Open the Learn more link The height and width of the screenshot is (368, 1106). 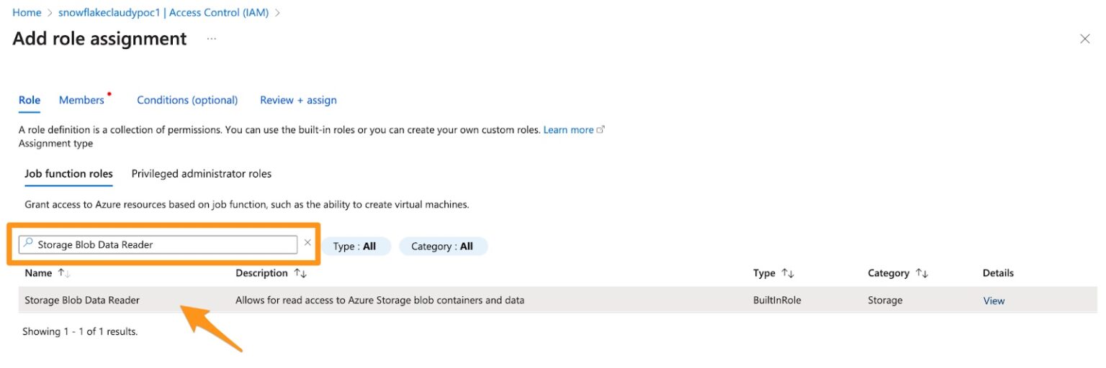569,130
